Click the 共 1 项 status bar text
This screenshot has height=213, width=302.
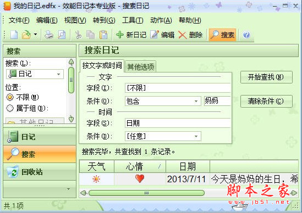click(x=14, y=206)
